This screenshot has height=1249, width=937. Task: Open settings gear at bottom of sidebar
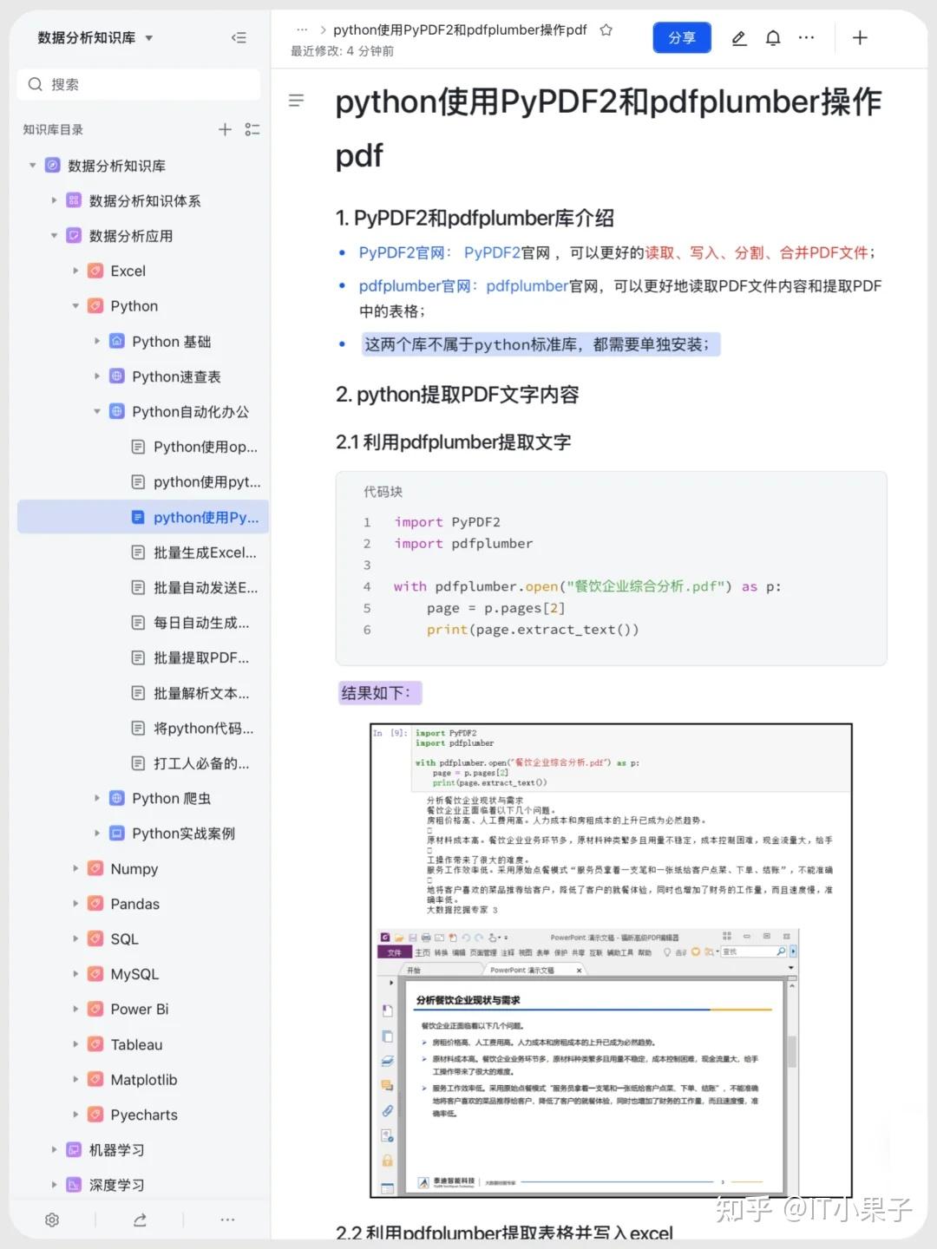click(52, 1220)
